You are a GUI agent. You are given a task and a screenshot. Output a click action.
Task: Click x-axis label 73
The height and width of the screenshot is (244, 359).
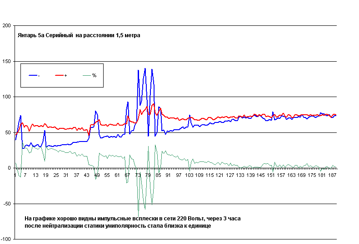[138, 175]
